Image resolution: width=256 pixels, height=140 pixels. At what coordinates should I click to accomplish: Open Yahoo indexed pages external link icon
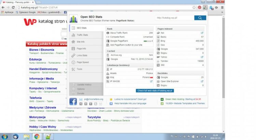pos(202,57)
